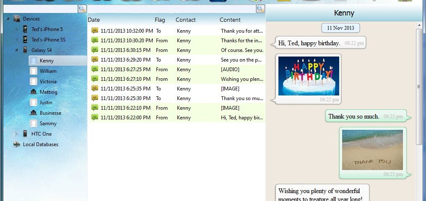Click the Metting group chat icon
The image size is (426, 201).
point(34,92)
